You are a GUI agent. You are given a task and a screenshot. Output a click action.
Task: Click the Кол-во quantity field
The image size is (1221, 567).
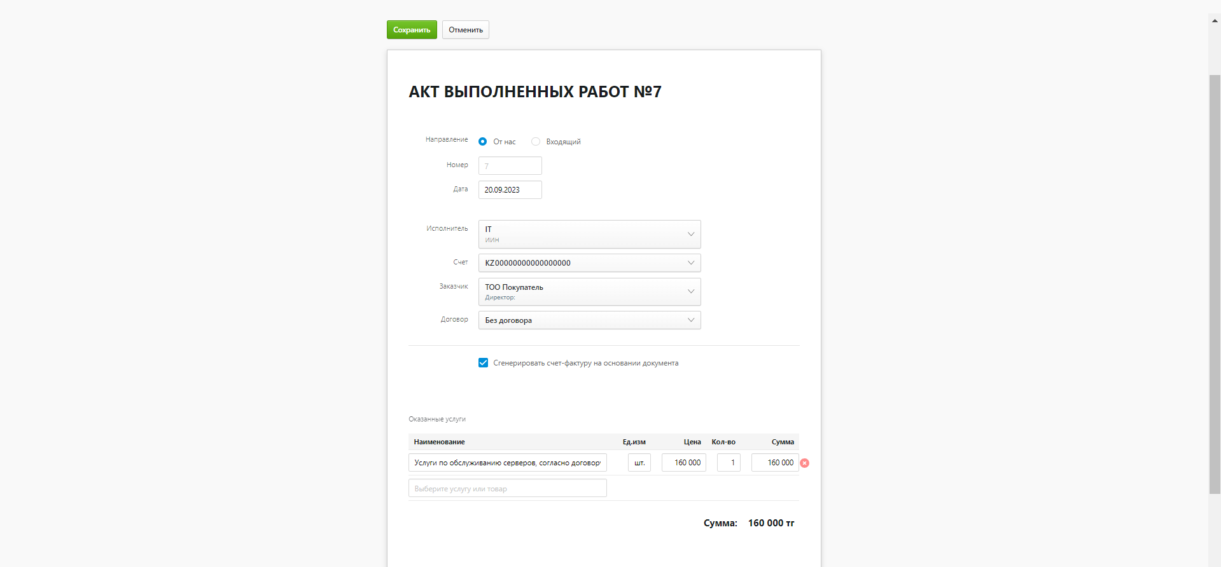pos(729,463)
